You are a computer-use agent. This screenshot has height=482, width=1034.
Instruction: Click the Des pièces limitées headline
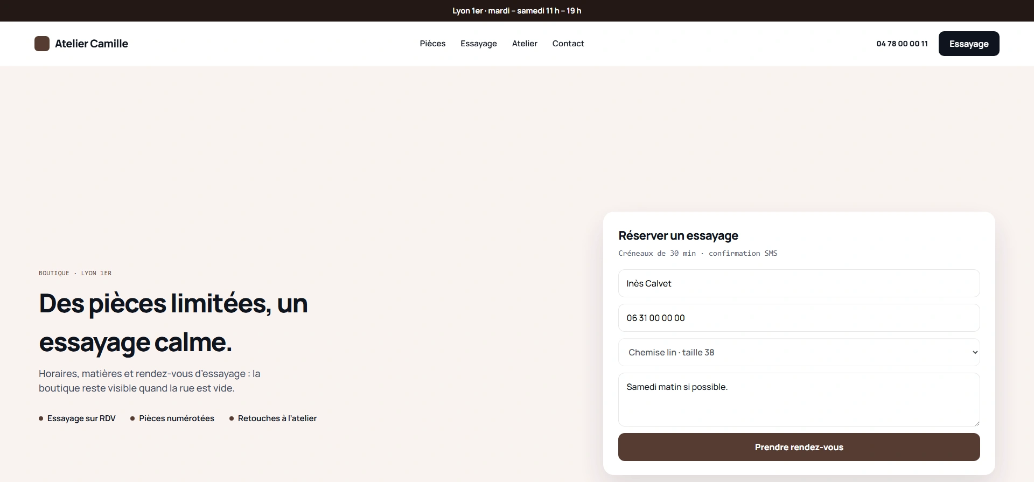click(x=173, y=323)
